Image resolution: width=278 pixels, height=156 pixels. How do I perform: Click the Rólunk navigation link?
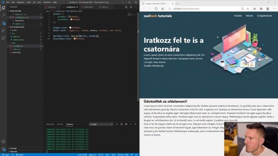(x=249, y=16)
